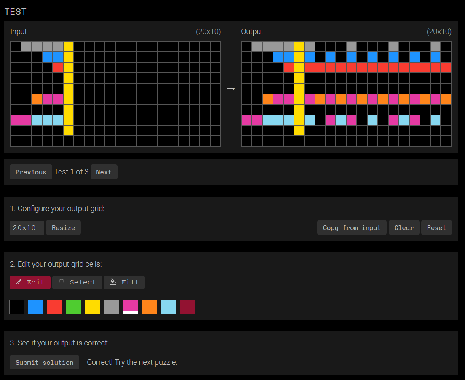Go to the Next test
The image size is (465, 380).
click(104, 172)
